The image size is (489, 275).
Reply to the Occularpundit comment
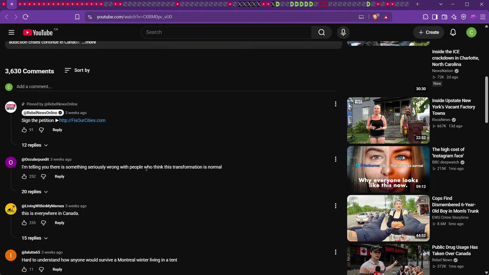click(x=60, y=176)
